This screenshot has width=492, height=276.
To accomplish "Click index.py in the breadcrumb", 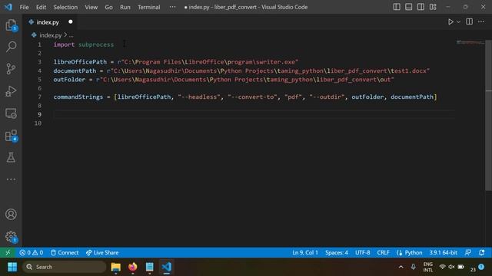I will [50, 35].
